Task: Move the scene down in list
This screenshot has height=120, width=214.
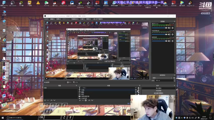Action: point(55,100)
